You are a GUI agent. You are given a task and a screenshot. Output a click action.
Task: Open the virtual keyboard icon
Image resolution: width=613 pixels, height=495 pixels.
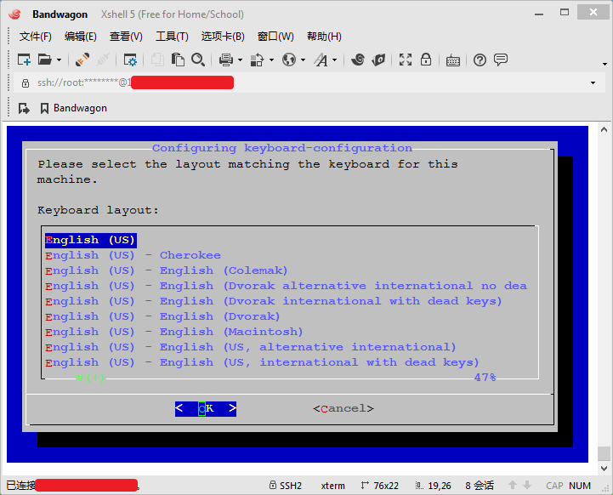coord(452,60)
